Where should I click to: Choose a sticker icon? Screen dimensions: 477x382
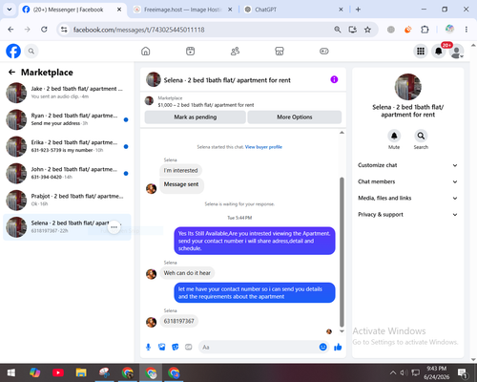tap(175, 347)
